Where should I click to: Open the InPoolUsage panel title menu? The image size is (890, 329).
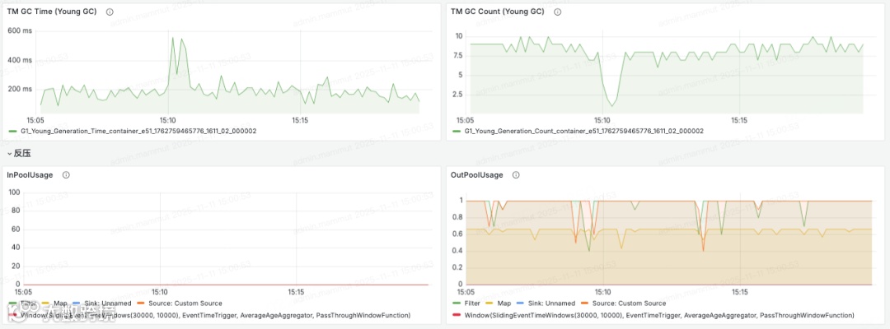(x=30, y=175)
